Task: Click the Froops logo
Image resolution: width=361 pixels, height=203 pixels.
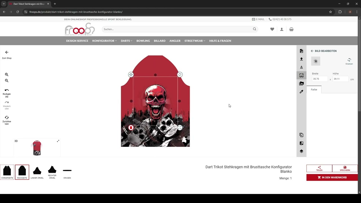Action: [x=80, y=29]
